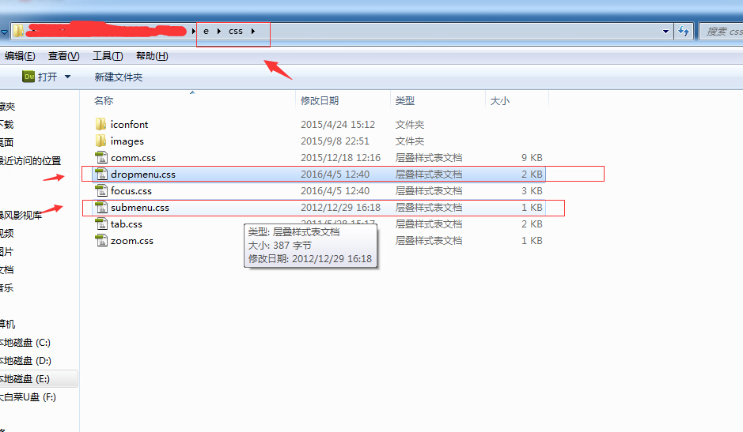This screenshot has height=432, width=743.
Task: Select the focus.css file icon
Action: click(100, 191)
